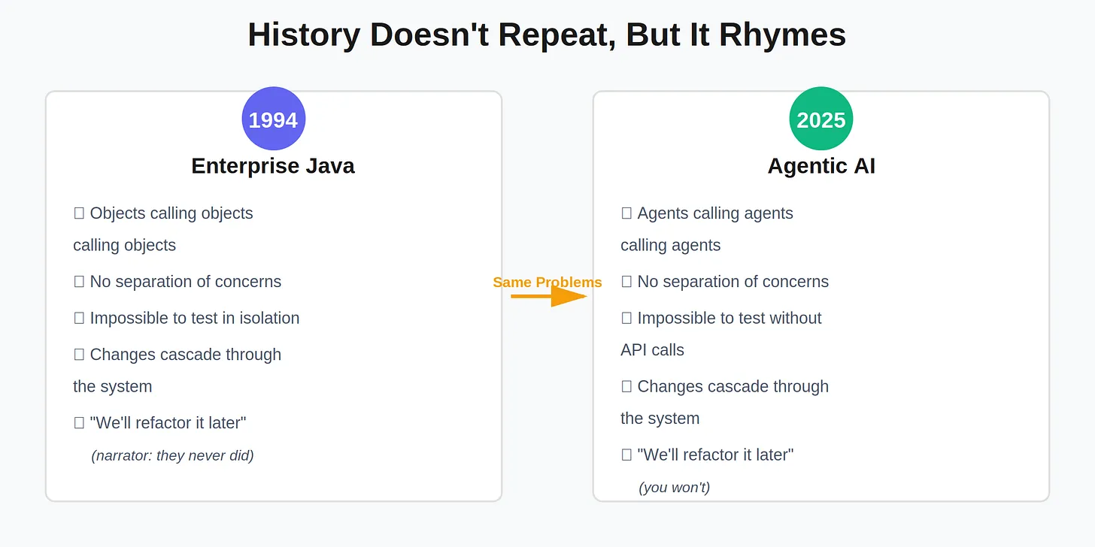Click the orange arrow between the cards
Viewport: 1095px width, 547px height.
(x=548, y=297)
